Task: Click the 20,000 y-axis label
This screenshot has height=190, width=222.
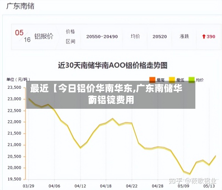Action: 14,168
